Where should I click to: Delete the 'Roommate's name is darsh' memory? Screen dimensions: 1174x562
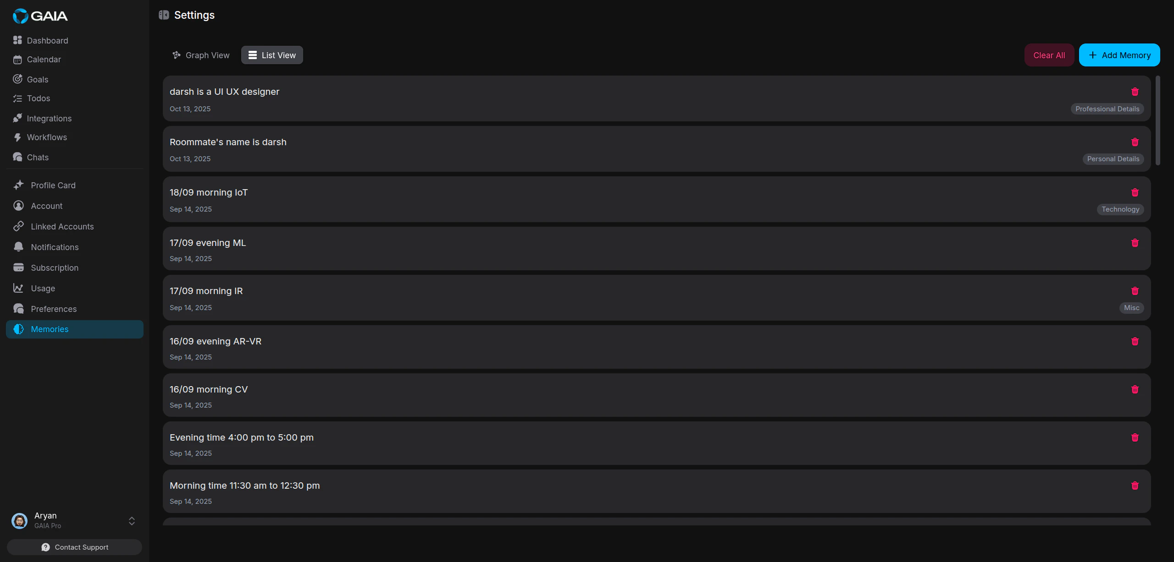[x=1135, y=142]
